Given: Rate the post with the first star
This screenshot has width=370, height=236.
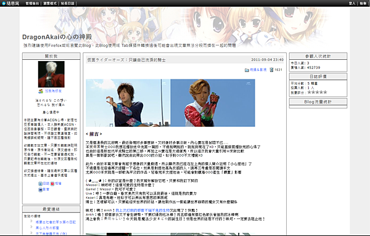Looking at the screenshot, I should tap(310, 92).
